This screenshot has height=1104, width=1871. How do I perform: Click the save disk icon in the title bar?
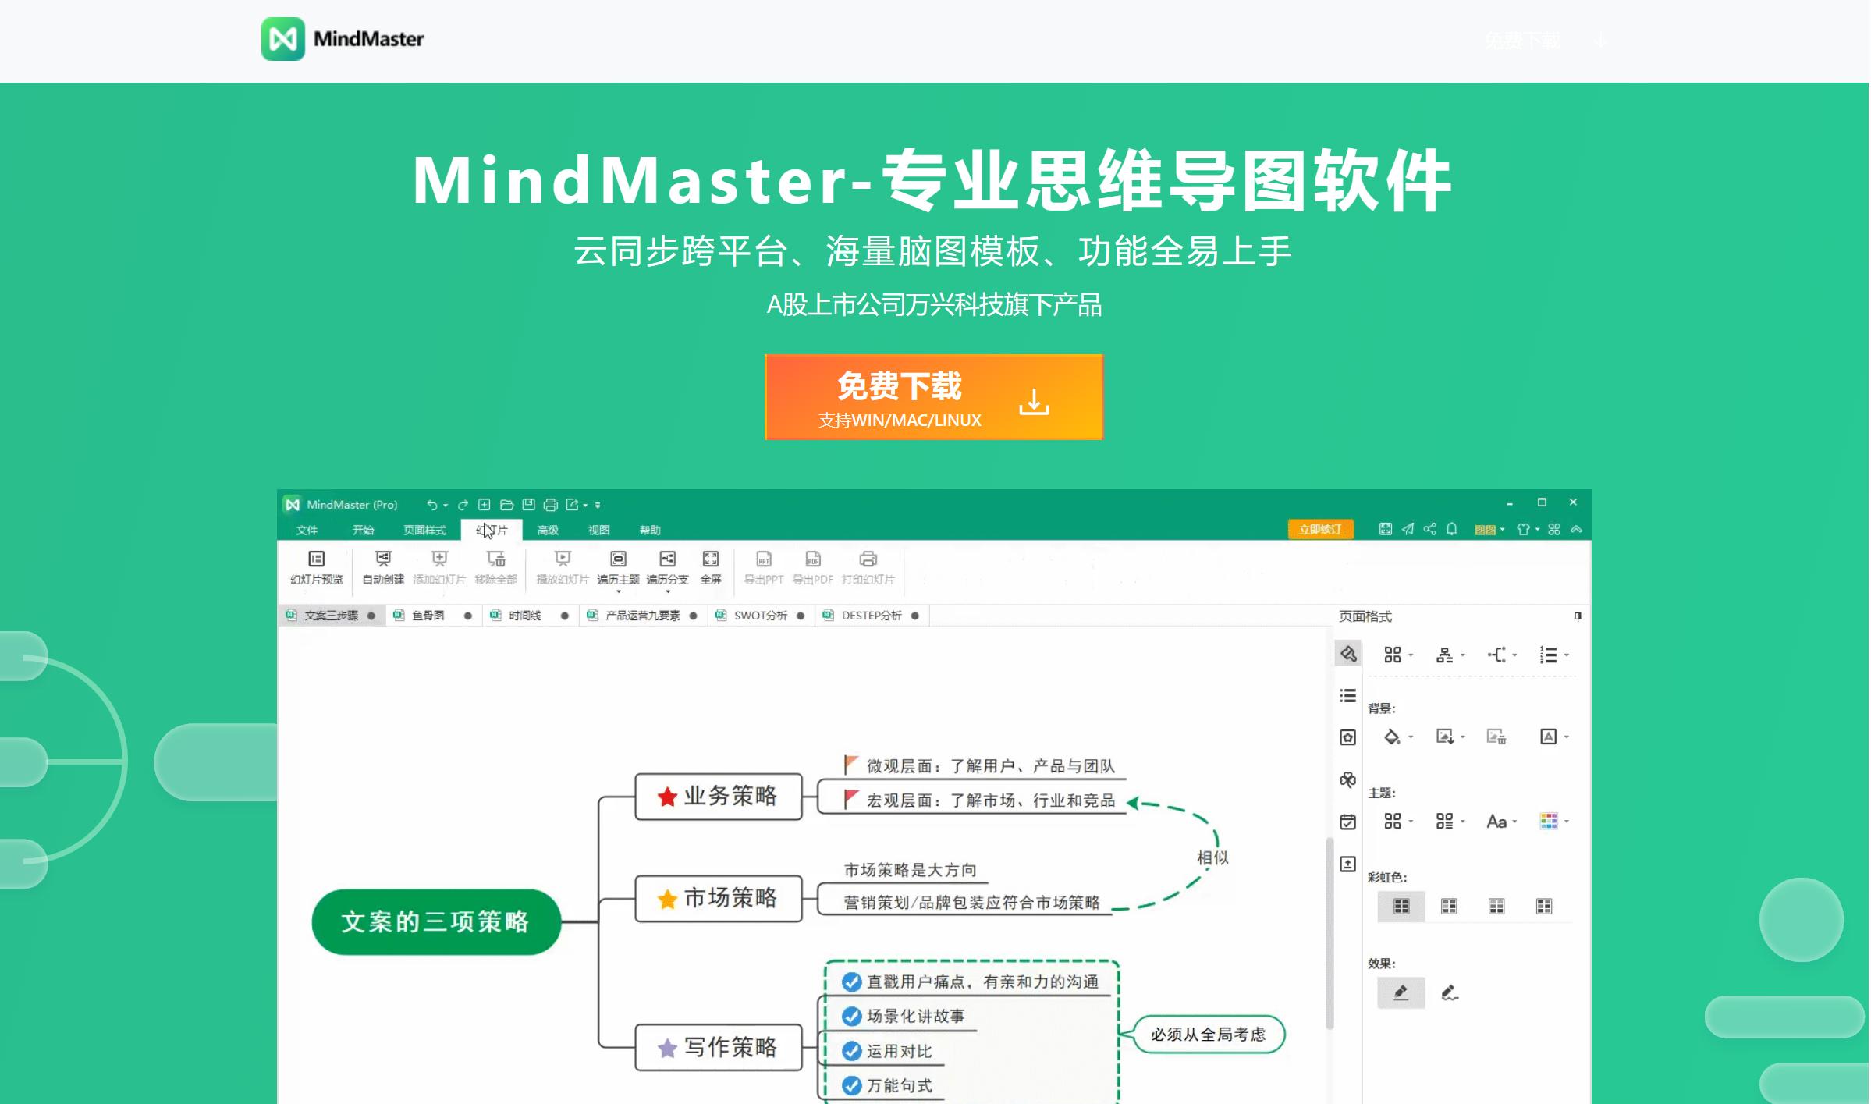pos(528,505)
